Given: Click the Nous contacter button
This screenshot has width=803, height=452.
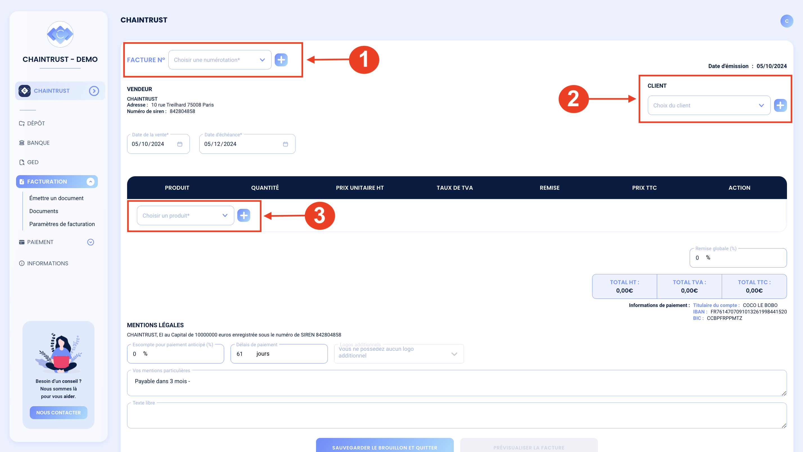Looking at the screenshot, I should point(58,412).
